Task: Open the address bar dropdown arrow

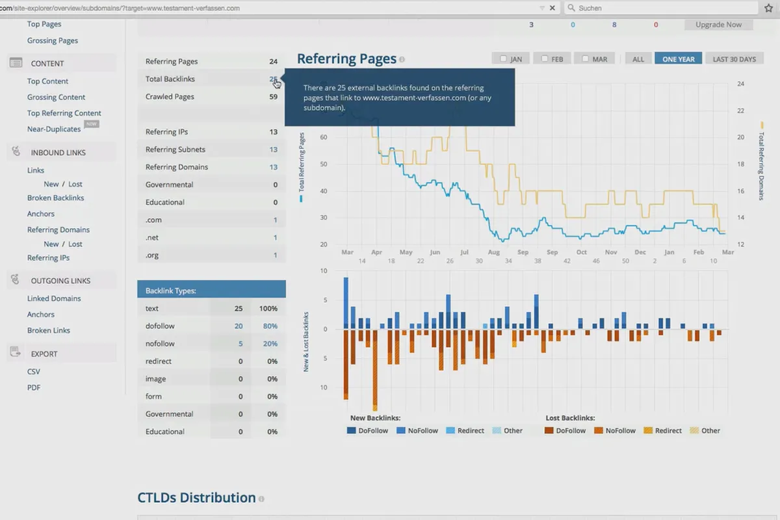Action: coord(542,8)
